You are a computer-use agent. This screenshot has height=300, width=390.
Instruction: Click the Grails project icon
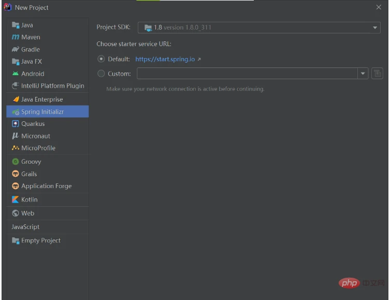16,174
